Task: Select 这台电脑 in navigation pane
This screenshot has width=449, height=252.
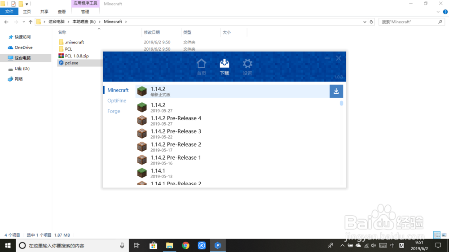Action: pos(22,58)
